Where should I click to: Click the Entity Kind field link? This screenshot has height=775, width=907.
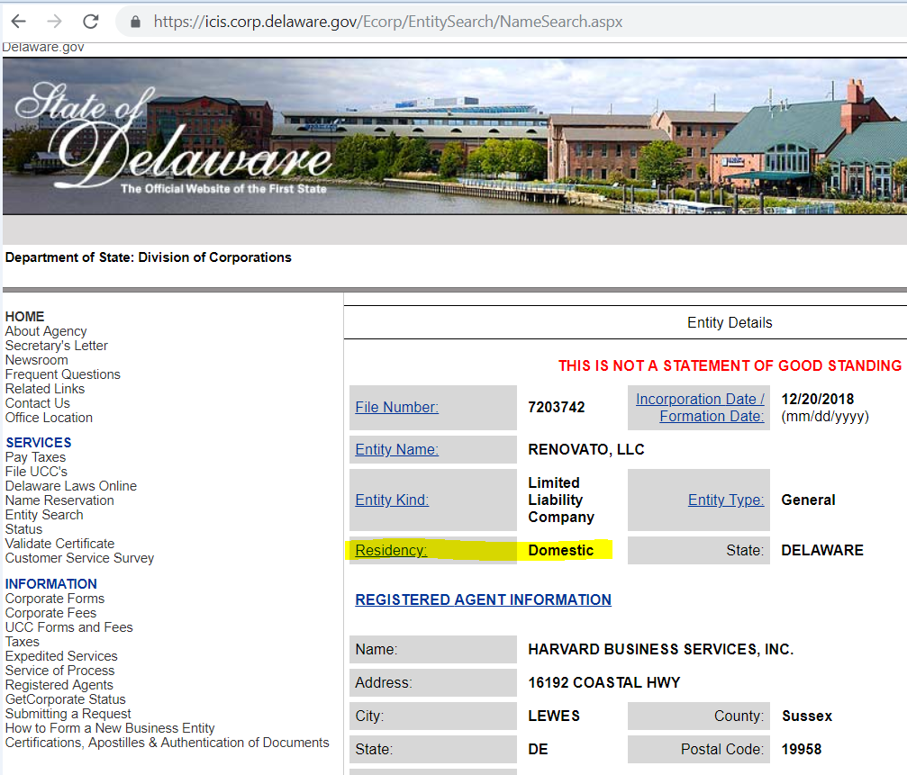click(x=392, y=500)
